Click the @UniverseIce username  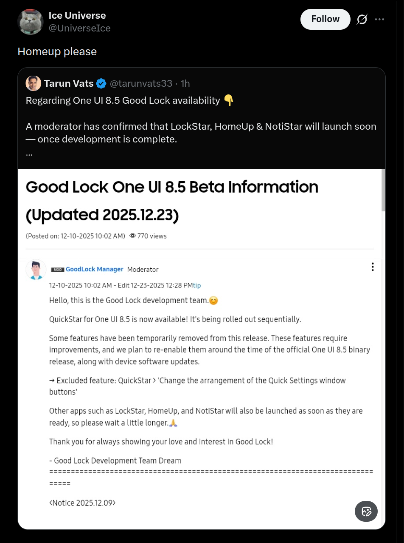80,28
